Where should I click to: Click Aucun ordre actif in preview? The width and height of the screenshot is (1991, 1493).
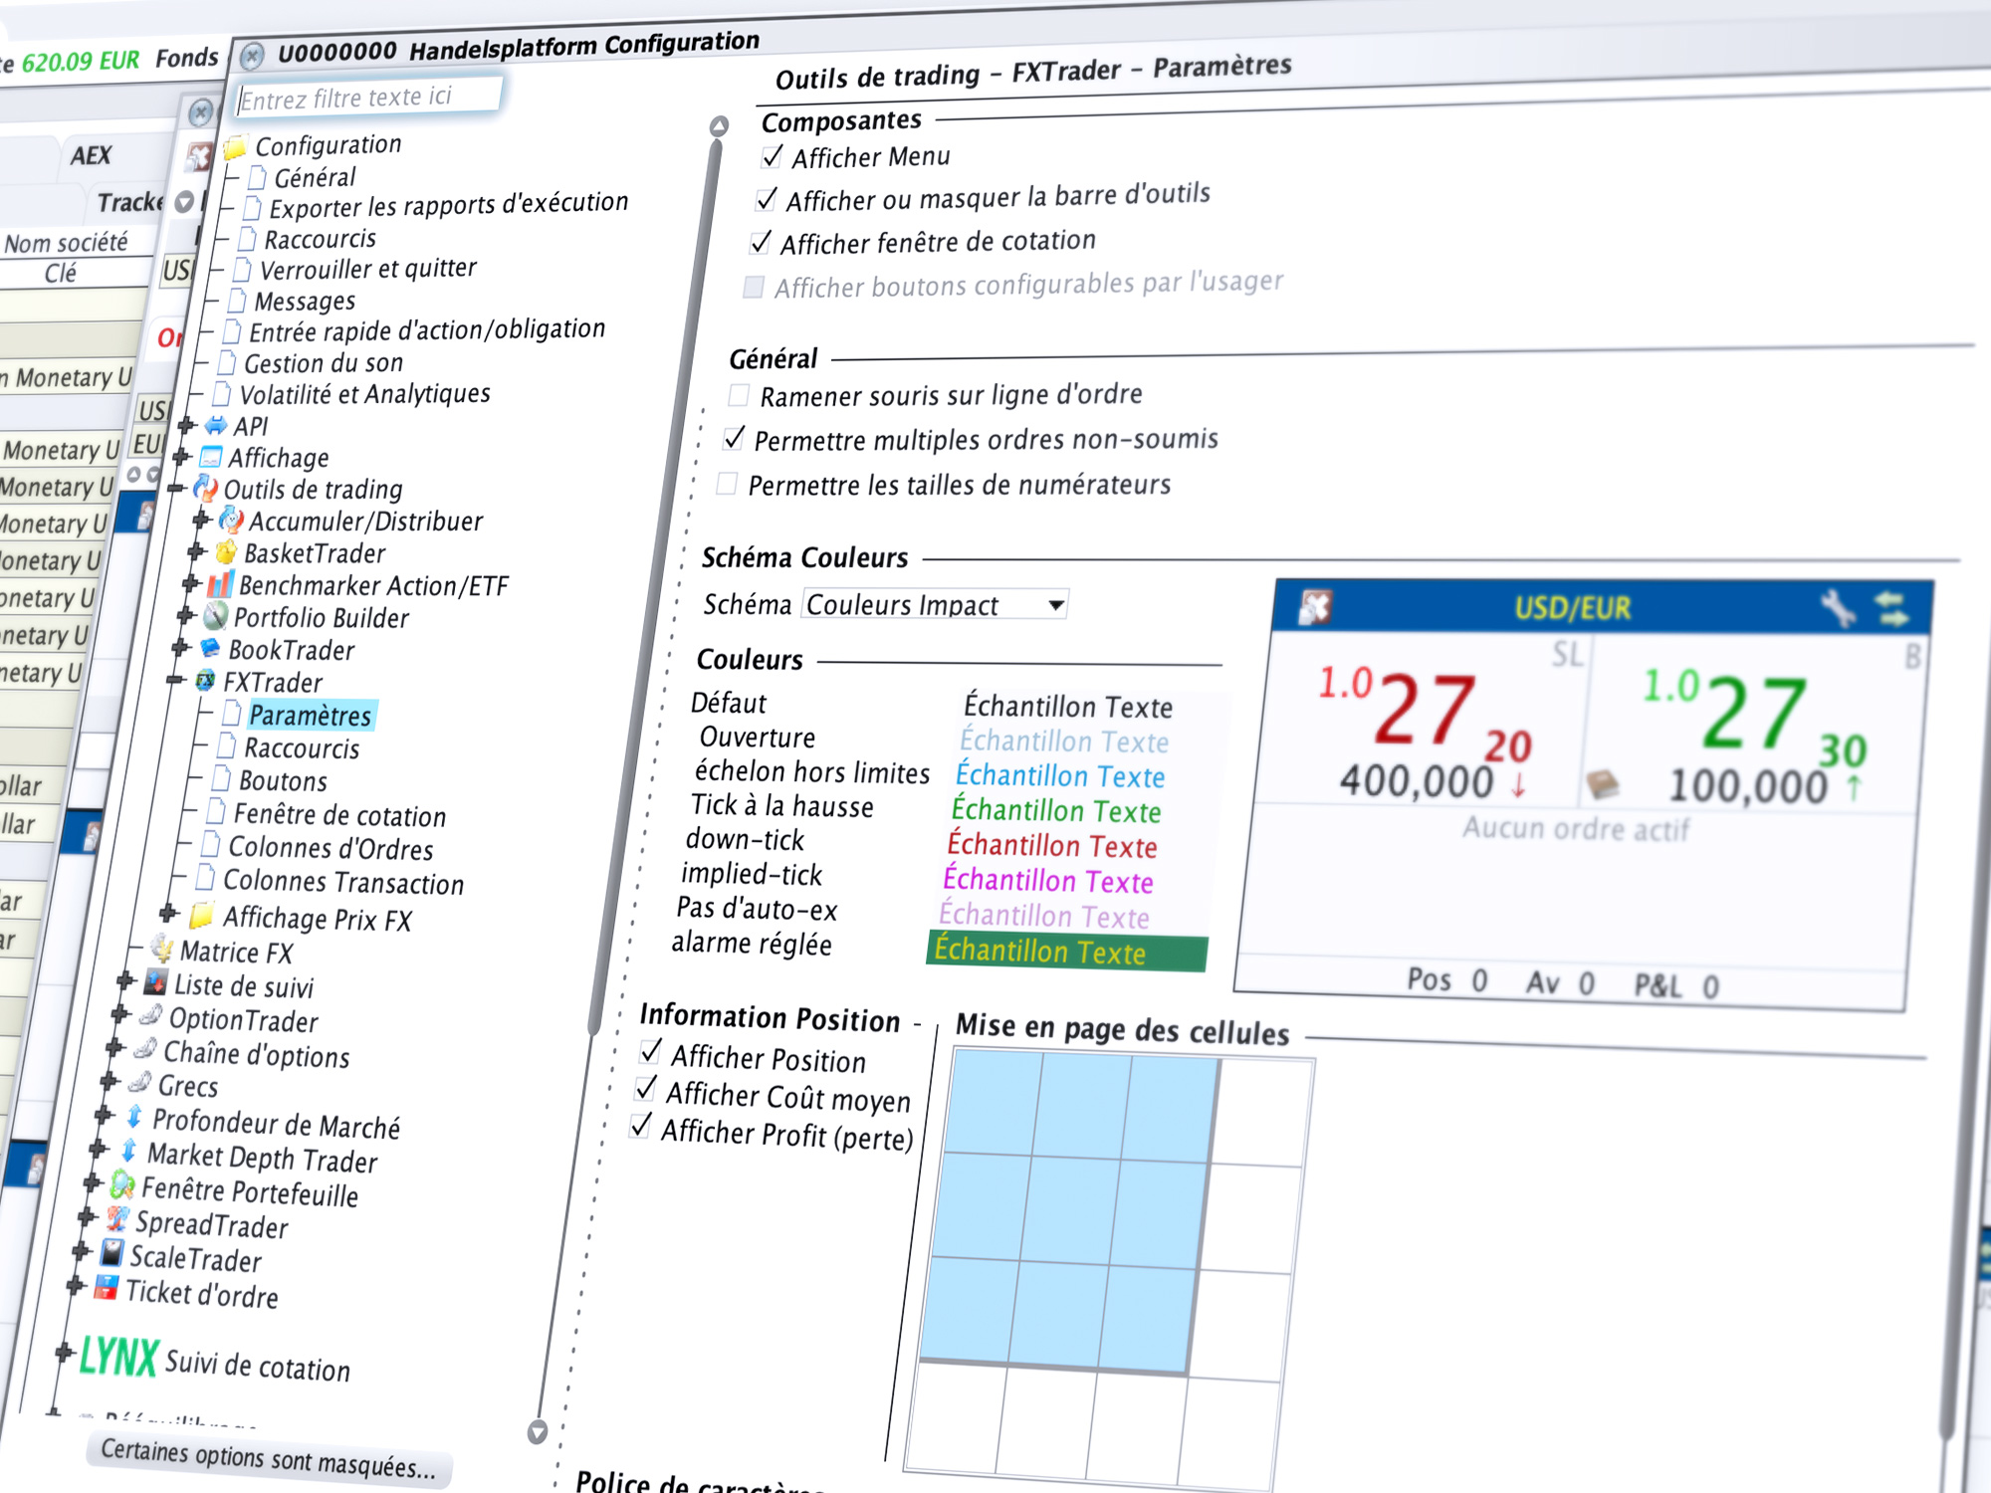pos(1576,828)
